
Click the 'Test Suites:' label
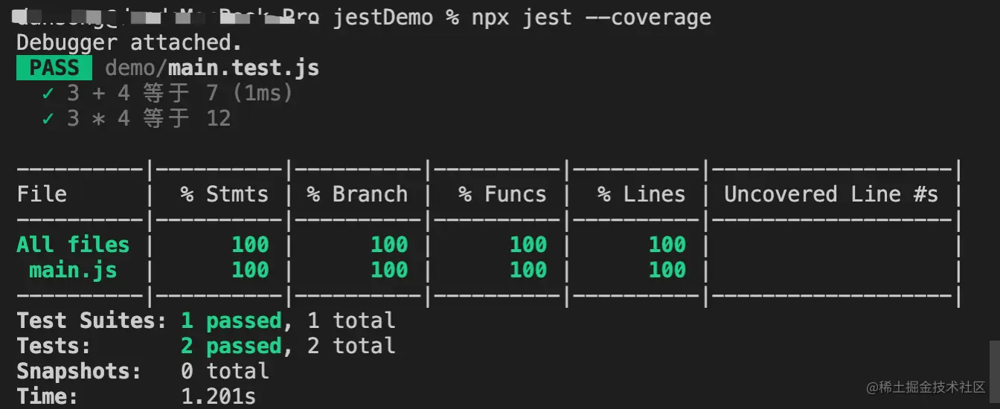(x=92, y=321)
